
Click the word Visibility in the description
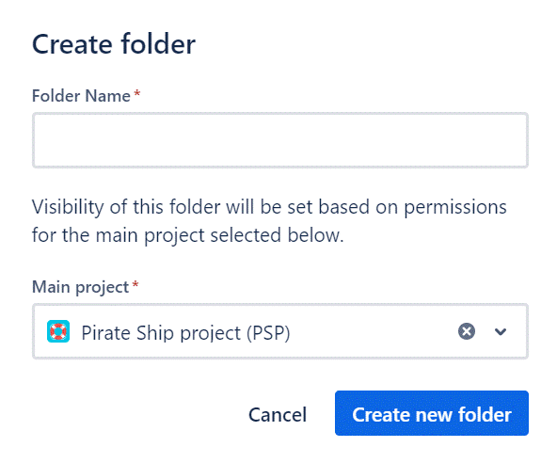pos(68,207)
